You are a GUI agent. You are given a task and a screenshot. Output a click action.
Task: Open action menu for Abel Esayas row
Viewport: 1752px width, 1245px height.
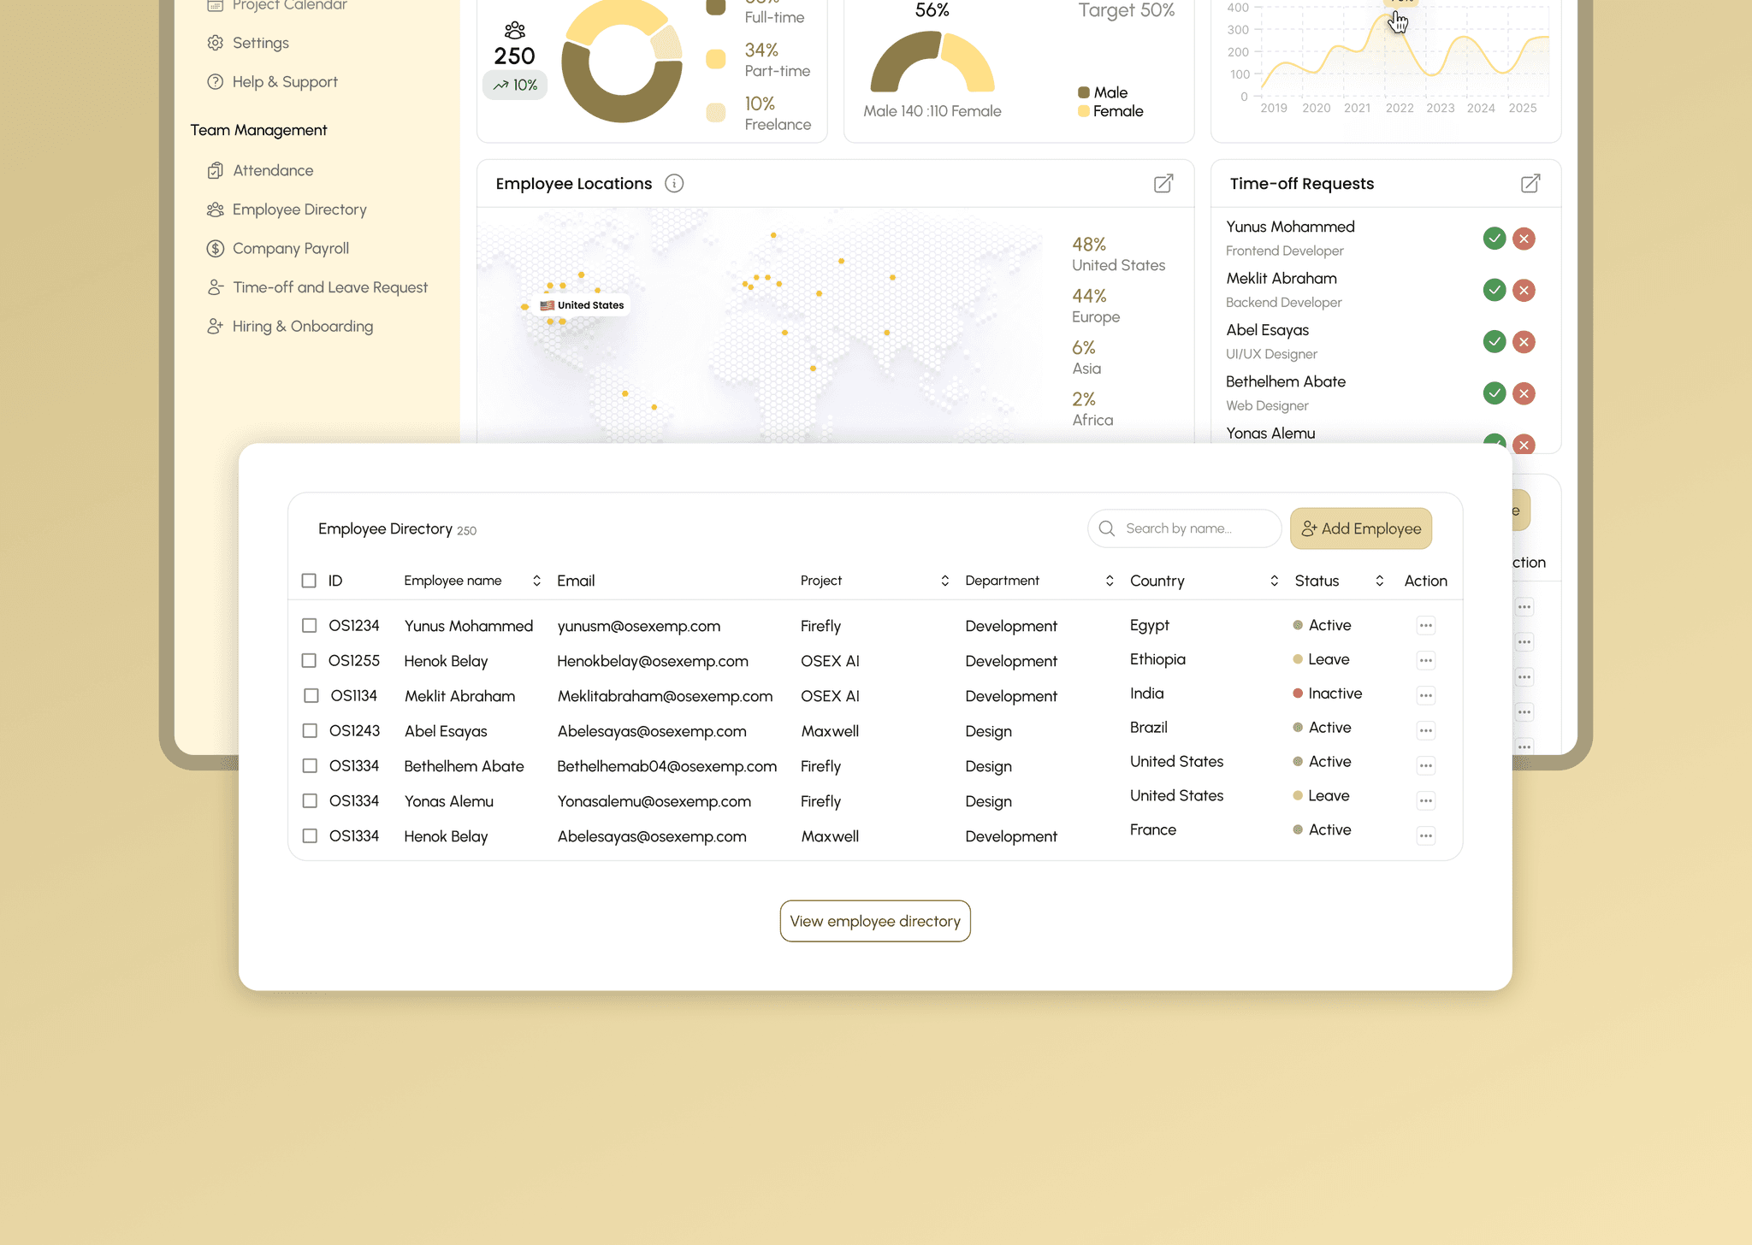(x=1425, y=731)
